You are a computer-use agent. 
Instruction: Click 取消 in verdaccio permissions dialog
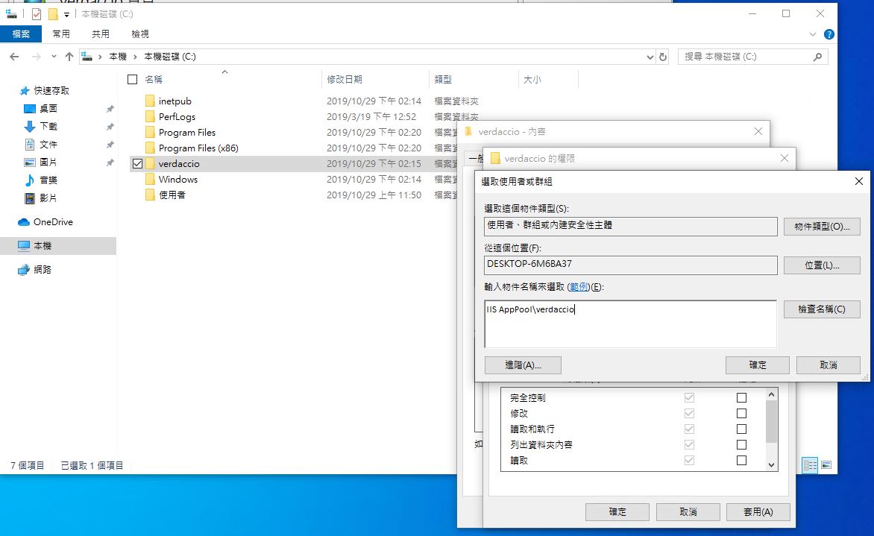(x=688, y=511)
